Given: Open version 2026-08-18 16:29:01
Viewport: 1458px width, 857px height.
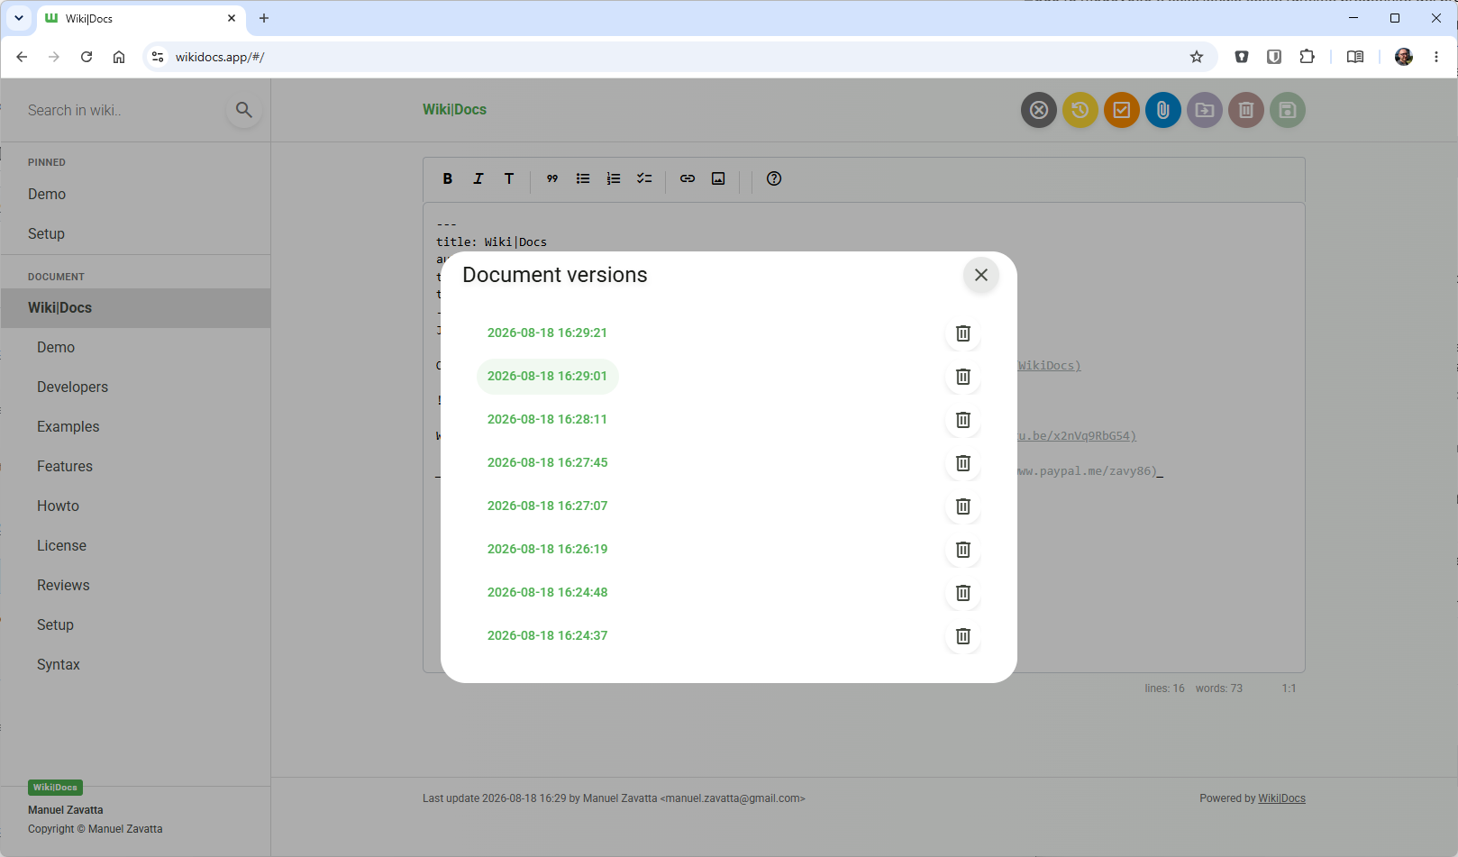Looking at the screenshot, I should pyautogui.click(x=547, y=376).
